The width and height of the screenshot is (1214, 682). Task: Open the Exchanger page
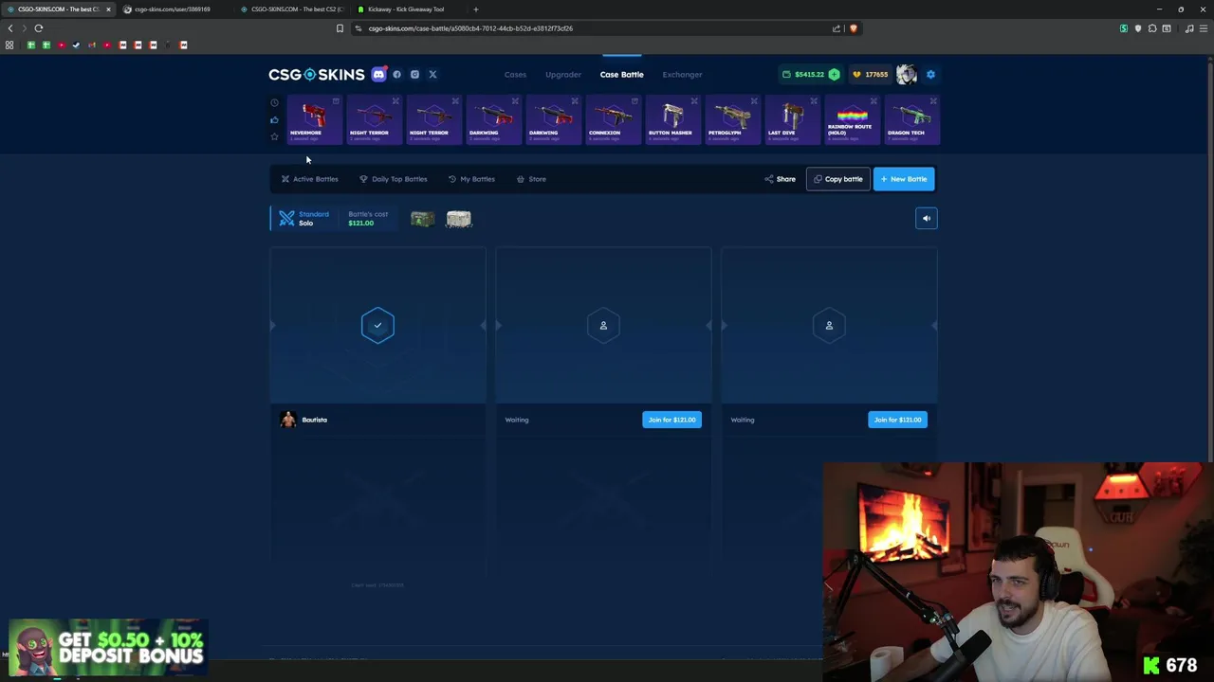682,74
